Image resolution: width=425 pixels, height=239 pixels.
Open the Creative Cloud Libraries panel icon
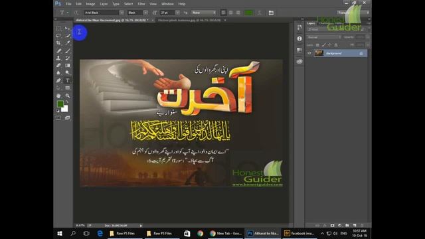pyautogui.click(x=299, y=62)
